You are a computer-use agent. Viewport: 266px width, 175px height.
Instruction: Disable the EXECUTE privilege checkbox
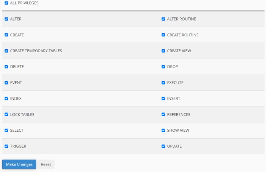[x=163, y=83]
